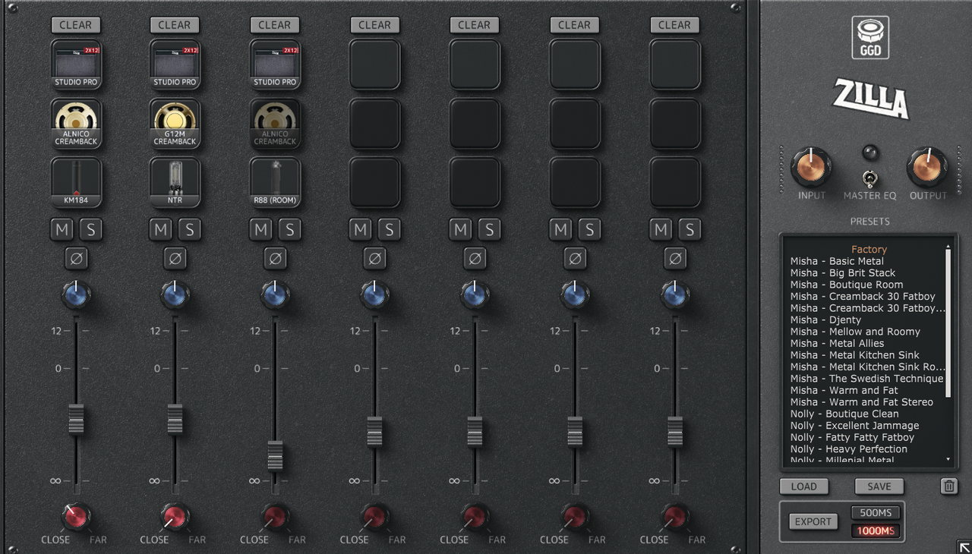Mute channel 4
The image size is (972, 554).
click(361, 229)
